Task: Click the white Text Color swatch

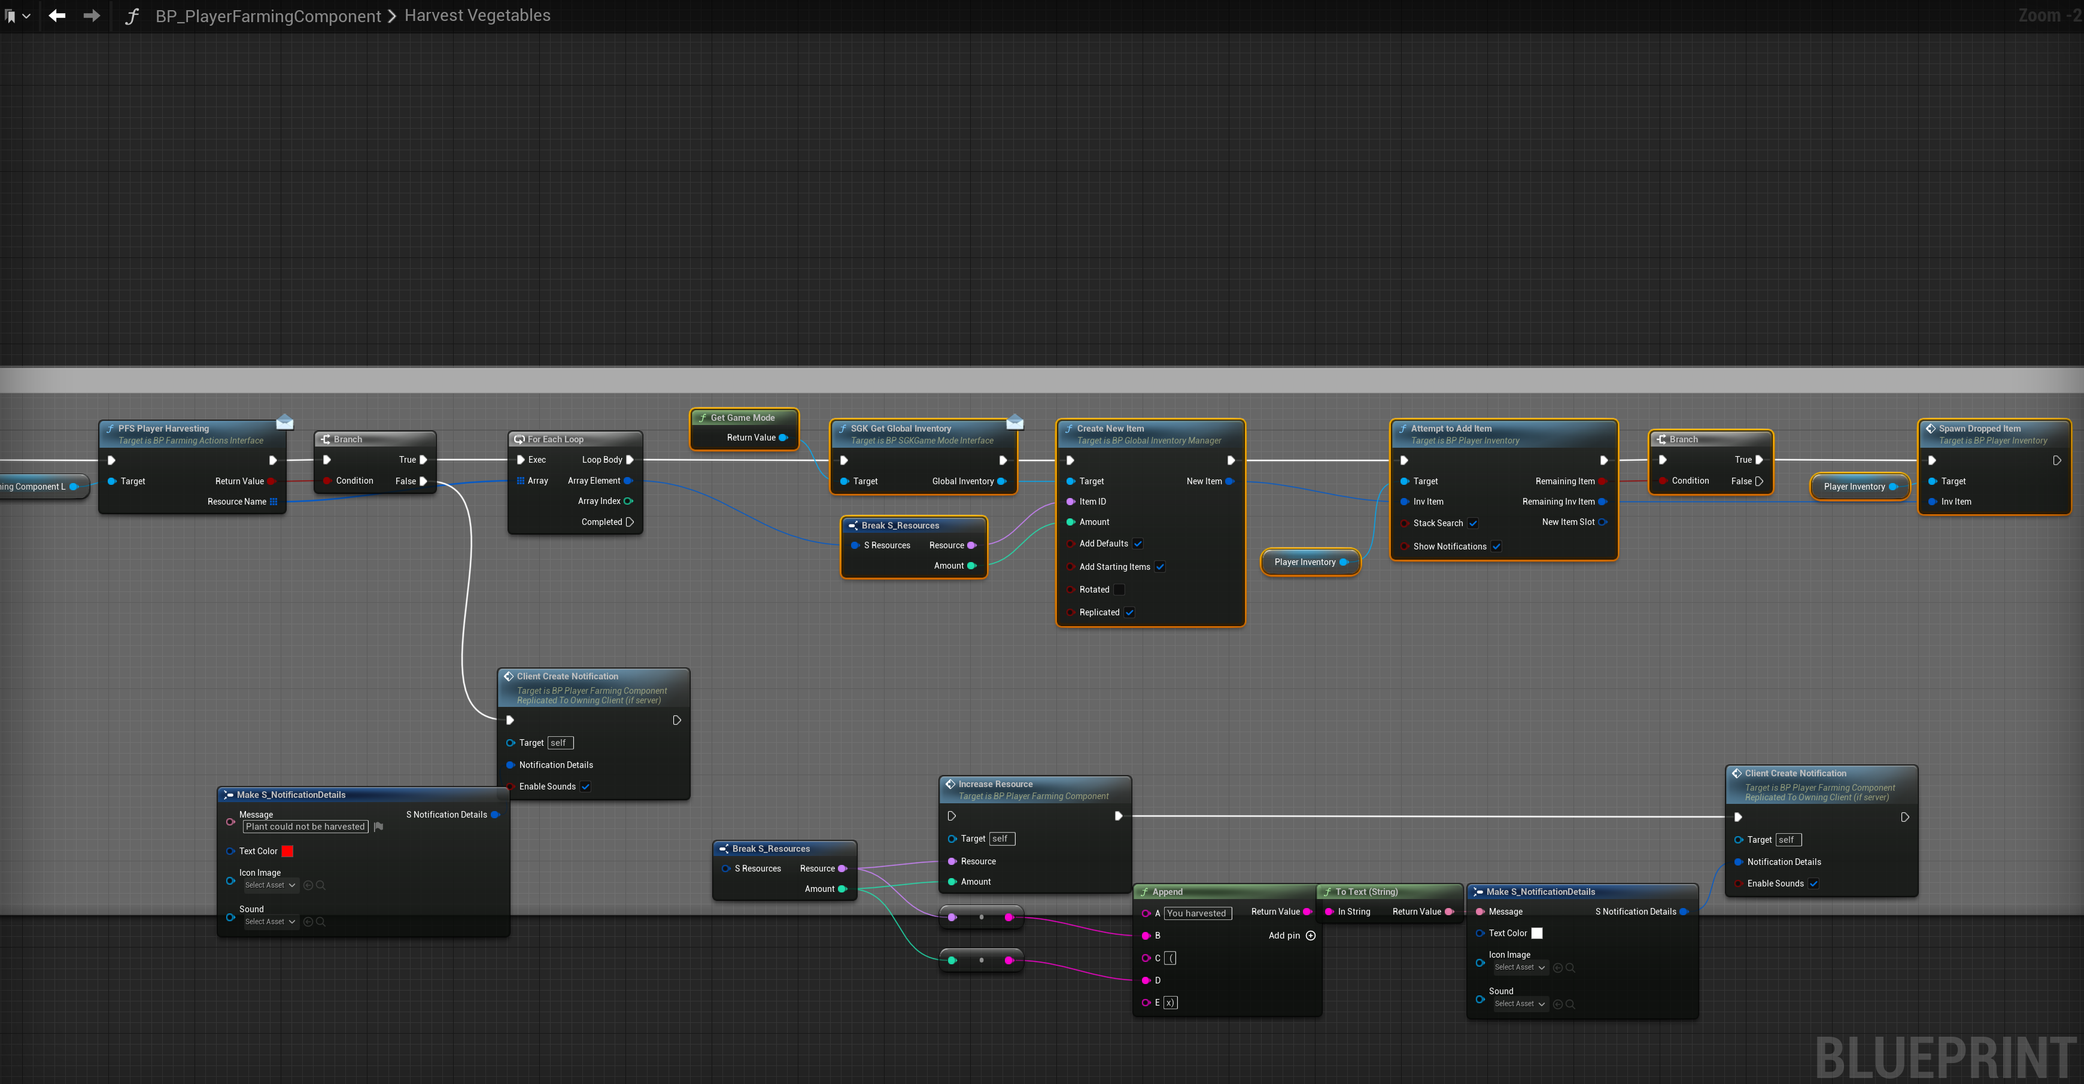Action: pyautogui.click(x=1537, y=934)
